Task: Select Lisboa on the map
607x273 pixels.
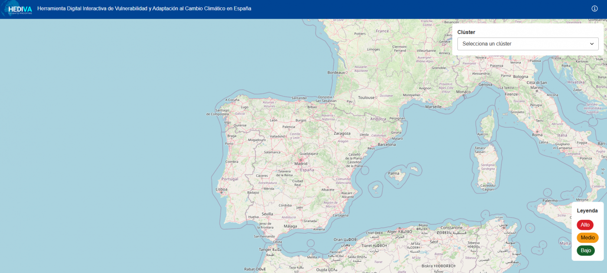Action: (222, 189)
